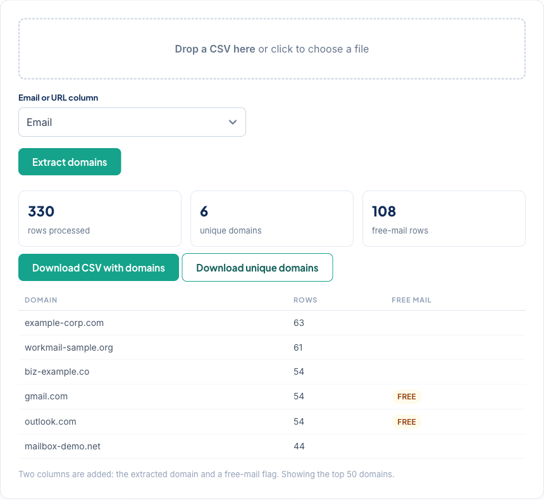Select the 6 unique domains card
The width and height of the screenshot is (544, 500).
click(x=271, y=218)
